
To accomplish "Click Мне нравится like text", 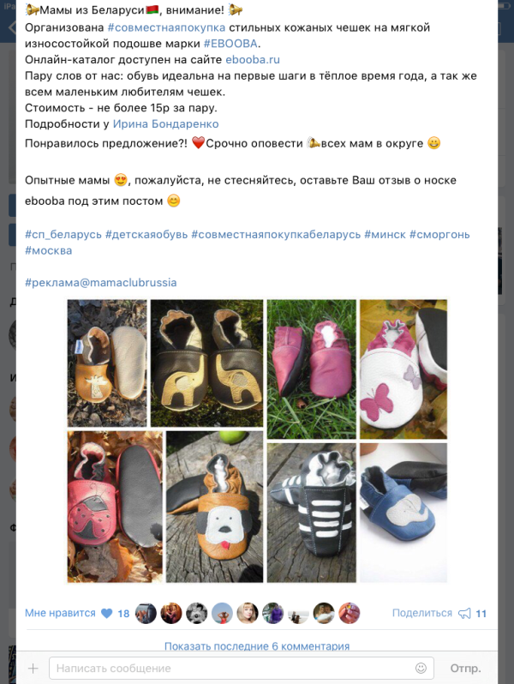I will [60, 613].
